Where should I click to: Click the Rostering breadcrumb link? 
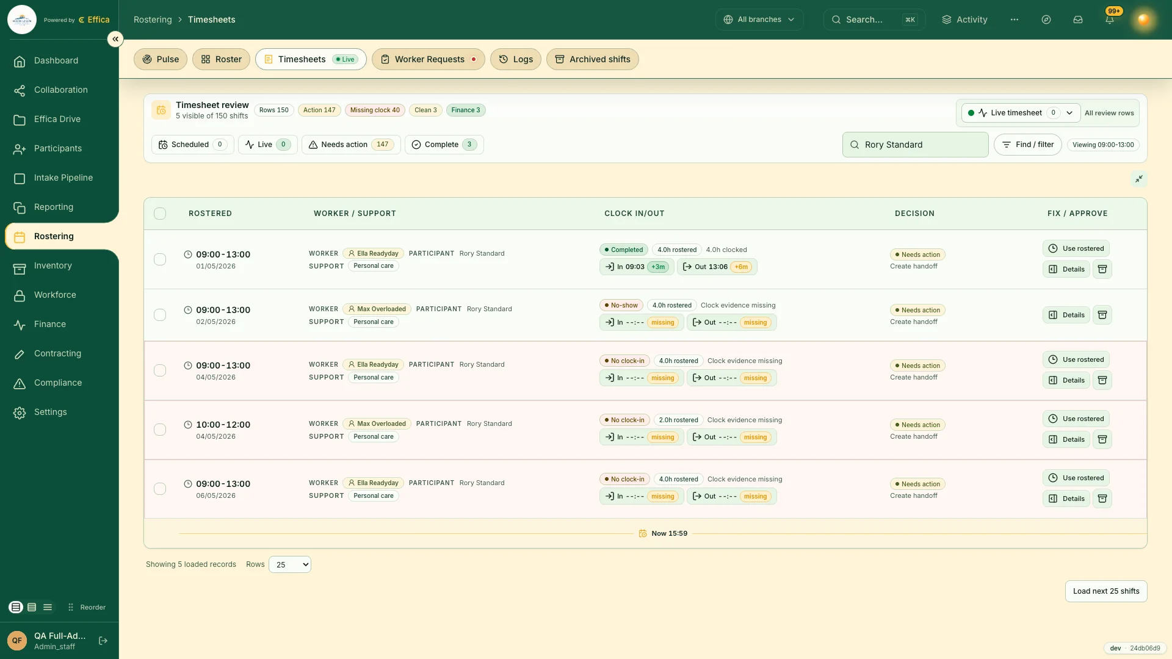click(153, 20)
